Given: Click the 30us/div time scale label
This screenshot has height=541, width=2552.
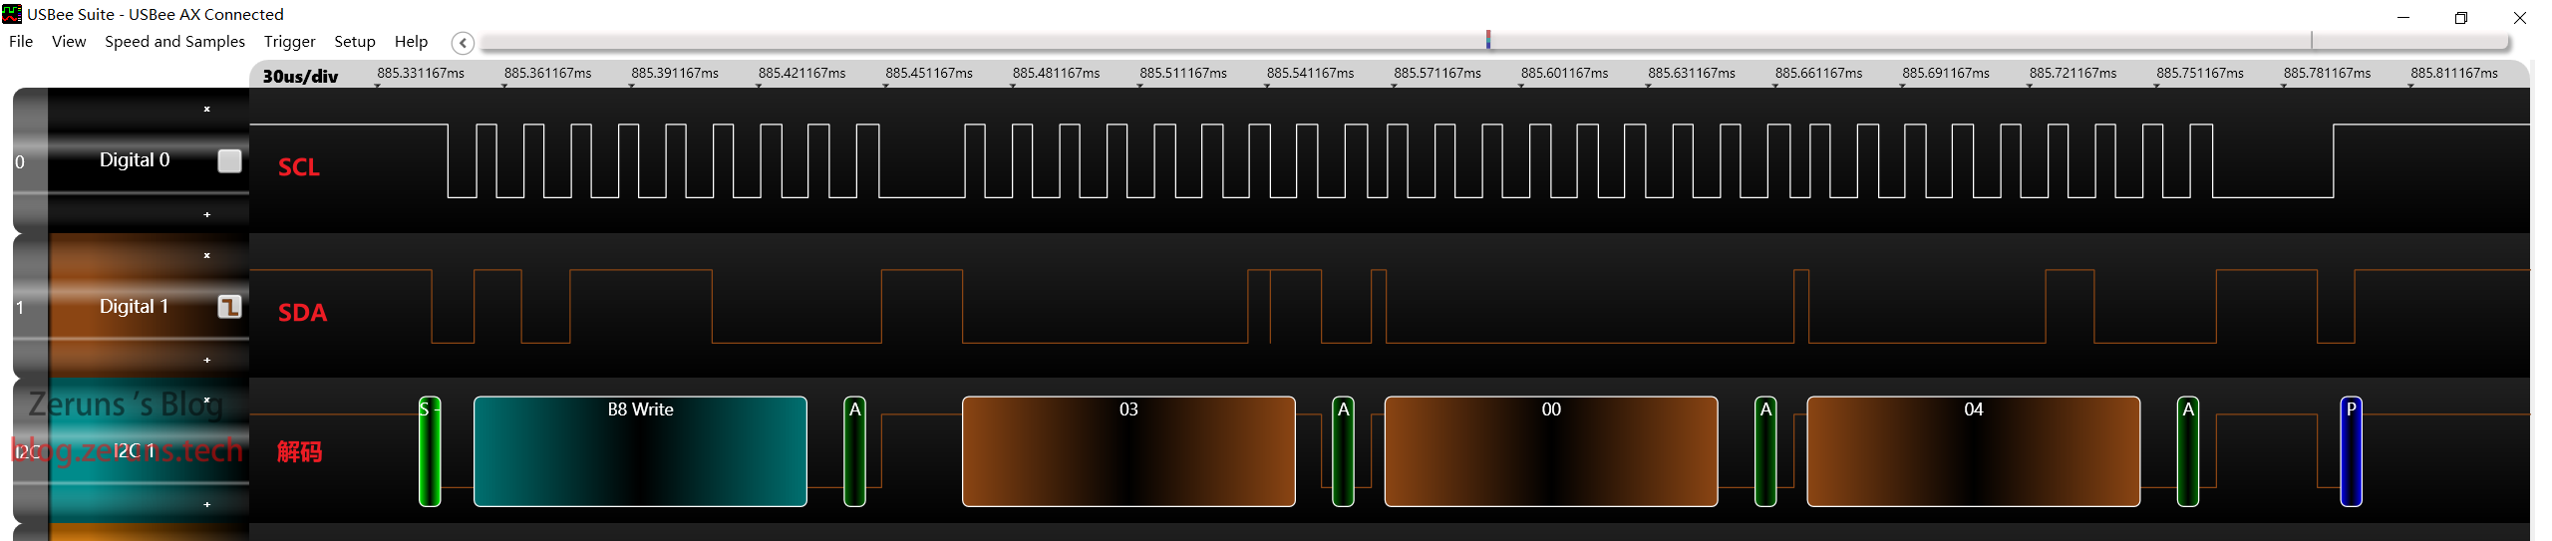Looking at the screenshot, I should 300,76.
